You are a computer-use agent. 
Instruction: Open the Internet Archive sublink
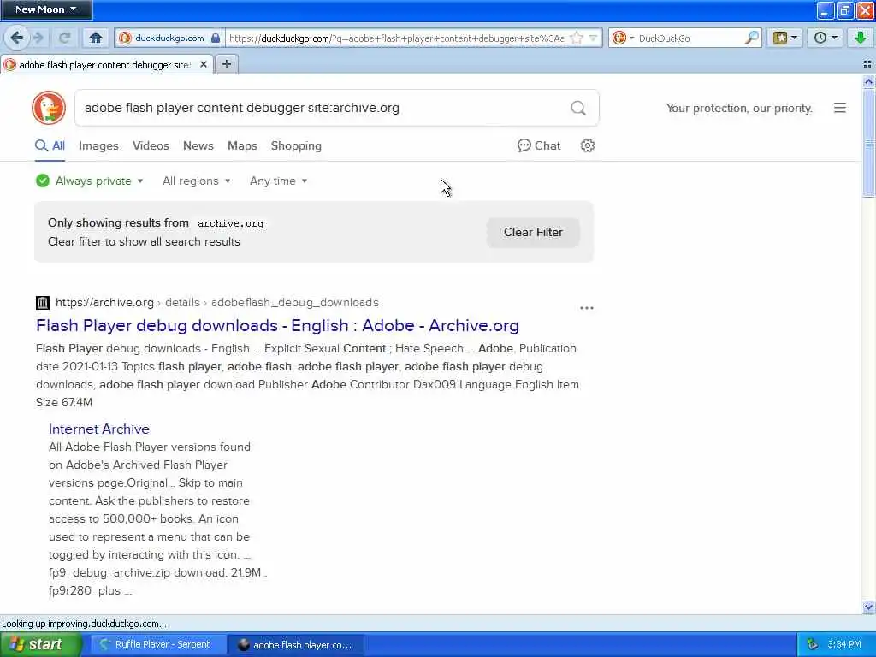click(99, 429)
